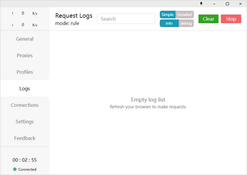The height and width of the screenshot is (175, 247).
Task: Click the upload speed arrow indicator
Action: (x=12, y=13)
